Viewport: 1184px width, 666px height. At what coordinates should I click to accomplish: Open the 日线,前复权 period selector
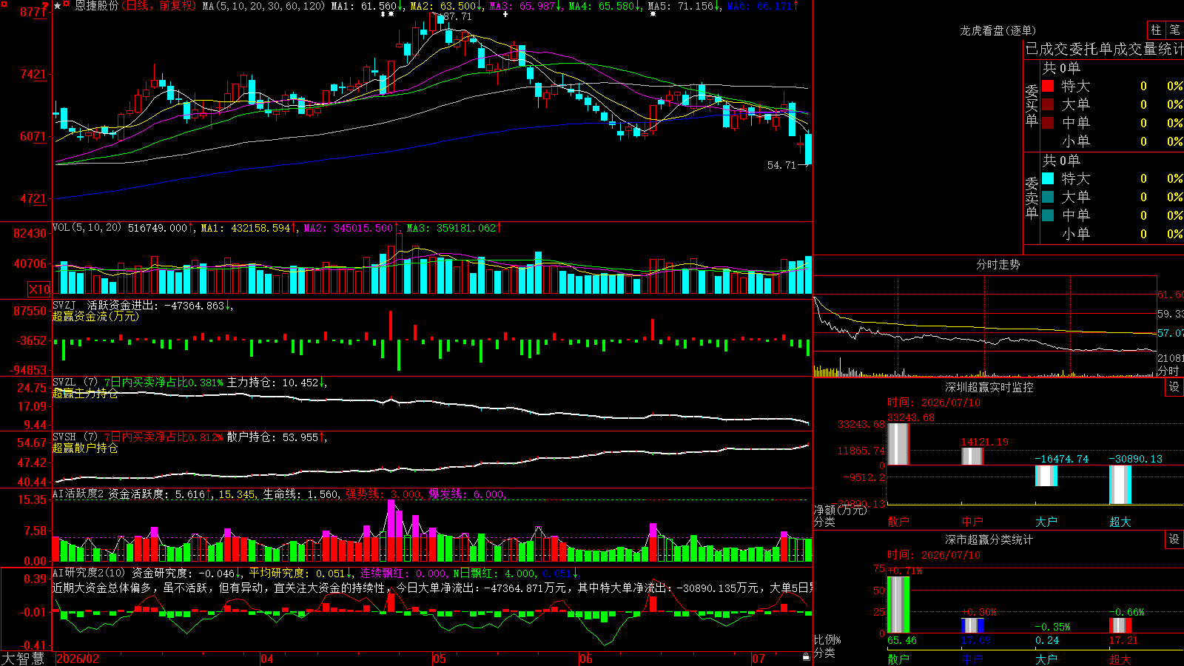pos(160,6)
